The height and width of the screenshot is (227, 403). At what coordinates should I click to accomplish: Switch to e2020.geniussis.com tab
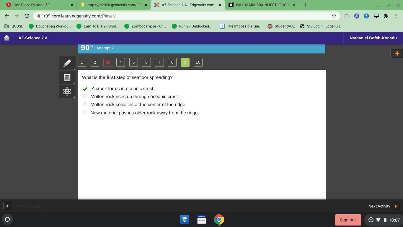tap(113, 5)
